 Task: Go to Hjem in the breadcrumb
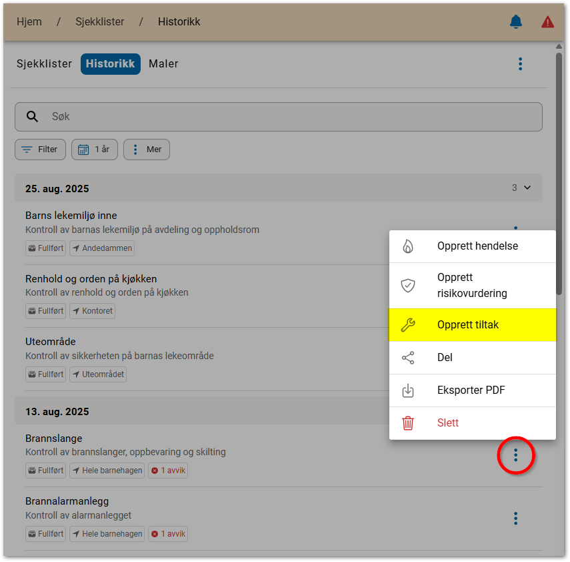(29, 22)
